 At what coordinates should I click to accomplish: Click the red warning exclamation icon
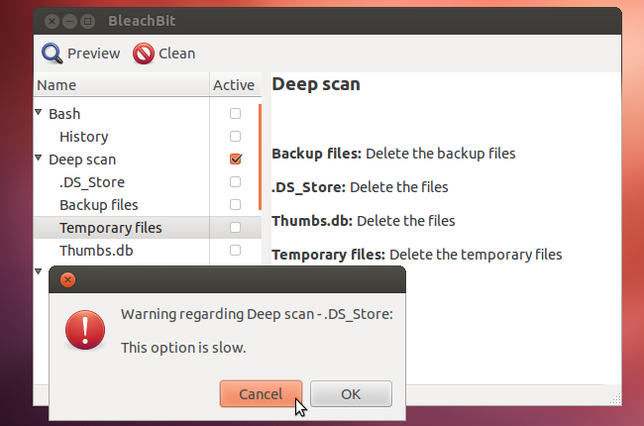[x=85, y=330]
